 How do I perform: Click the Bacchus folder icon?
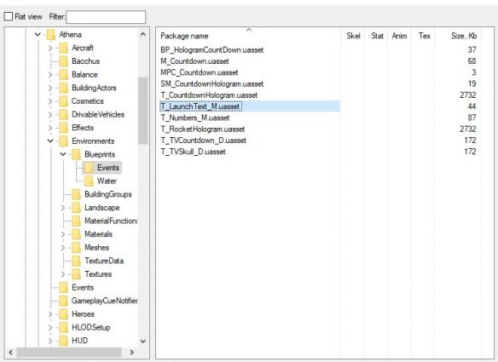63,61
